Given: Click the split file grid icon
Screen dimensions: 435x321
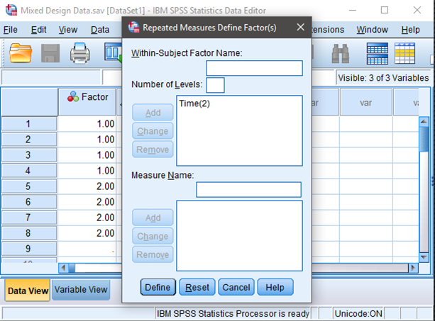Looking at the screenshot, I should (378, 53).
